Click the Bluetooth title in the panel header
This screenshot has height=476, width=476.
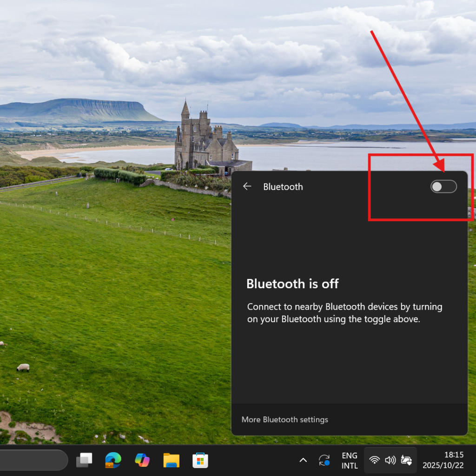(283, 187)
